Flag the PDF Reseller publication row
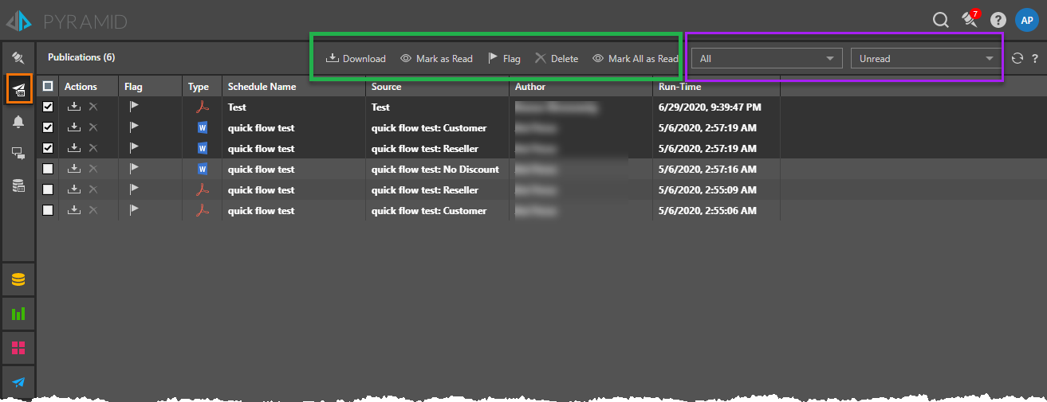 [x=134, y=189]
